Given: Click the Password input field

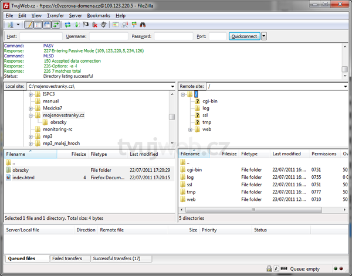Looking at the screenshot, I should click(174, 36).
